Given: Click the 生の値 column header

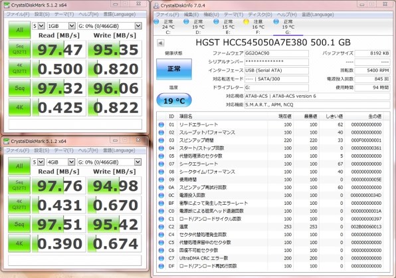Looking at the screenshot, I should tap(375, 116).
